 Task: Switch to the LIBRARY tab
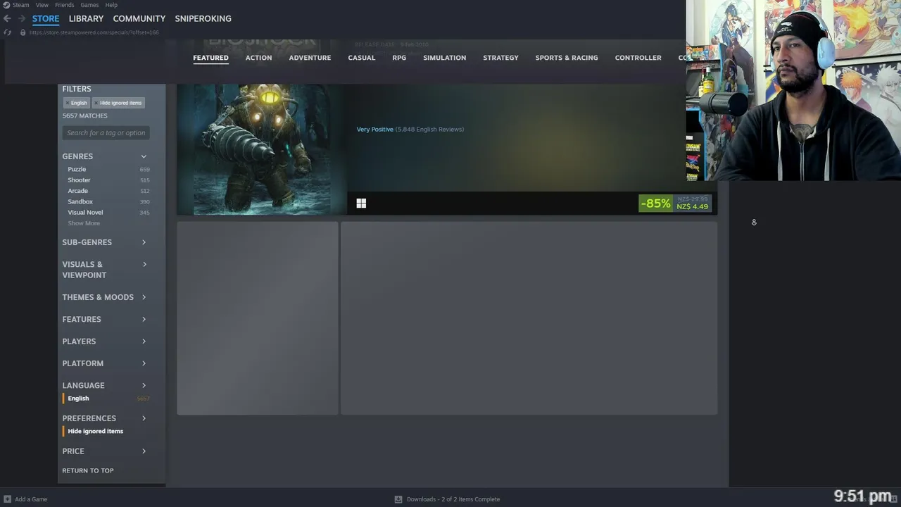click(x=86, y=18)
